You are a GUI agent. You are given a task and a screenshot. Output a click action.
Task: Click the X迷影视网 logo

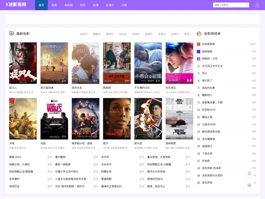click(x=16, y=4)
